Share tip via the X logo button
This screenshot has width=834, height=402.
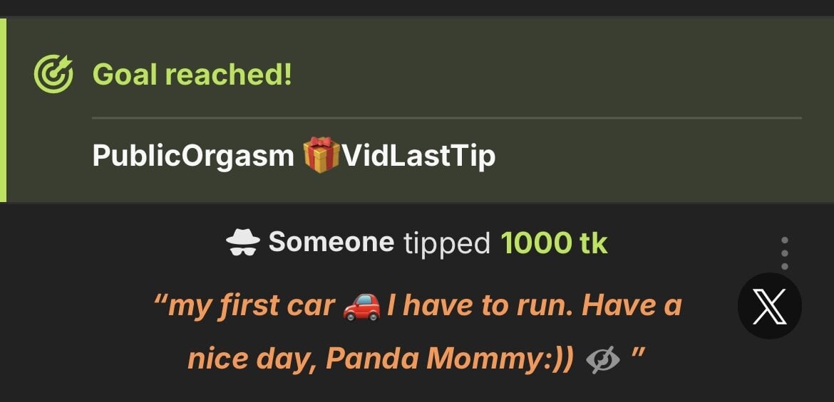[769, 305]
